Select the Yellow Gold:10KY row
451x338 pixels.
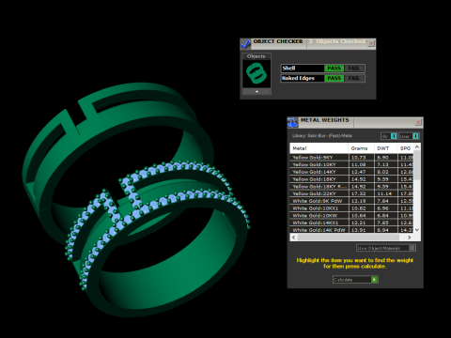tap(351, 164)
